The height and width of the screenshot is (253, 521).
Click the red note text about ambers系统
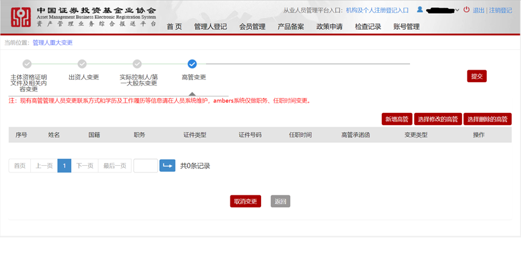tap(160, 101)
